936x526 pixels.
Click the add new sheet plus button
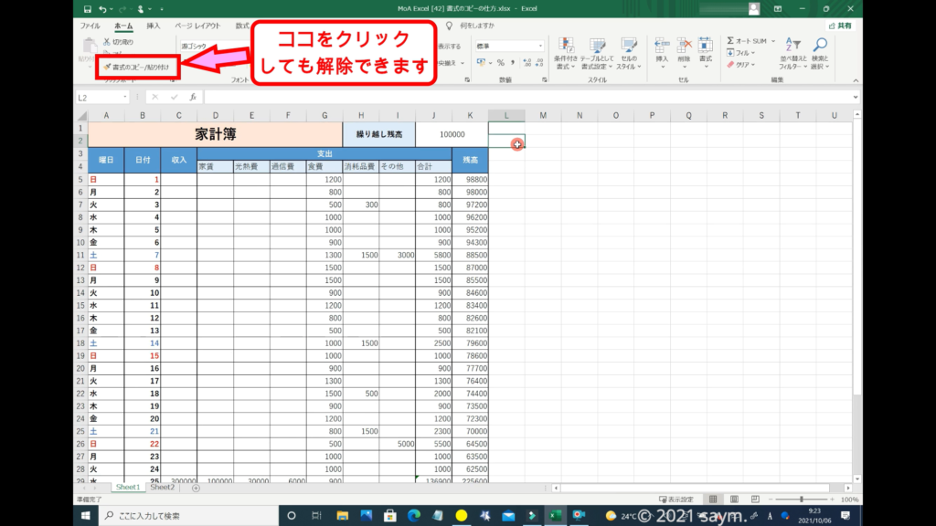pos(196,488)
